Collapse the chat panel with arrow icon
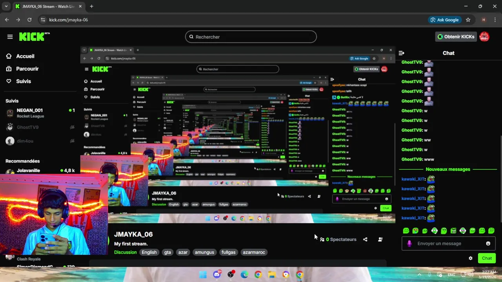 click(x=402, y=53)
